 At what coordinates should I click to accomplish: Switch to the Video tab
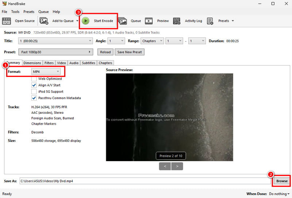coord(61,63)
